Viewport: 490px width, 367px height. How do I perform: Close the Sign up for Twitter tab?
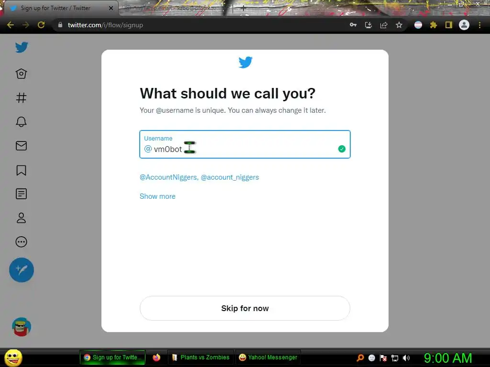tap(111, 8)
